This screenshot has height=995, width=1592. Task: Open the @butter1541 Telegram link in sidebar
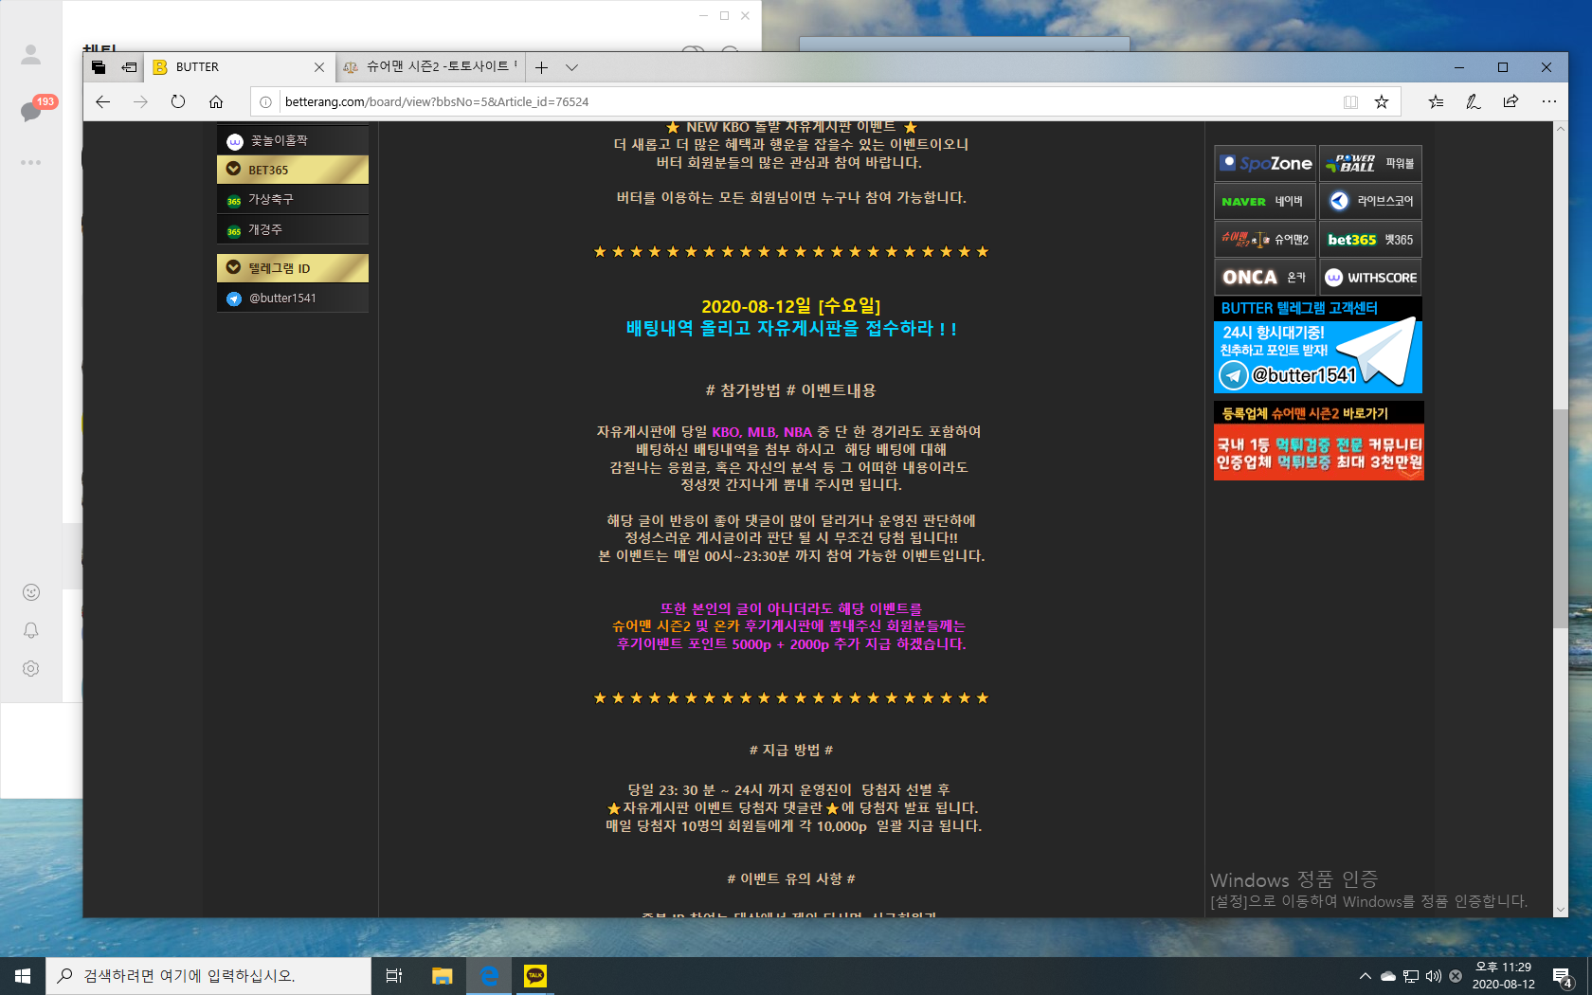pos(282,298)
